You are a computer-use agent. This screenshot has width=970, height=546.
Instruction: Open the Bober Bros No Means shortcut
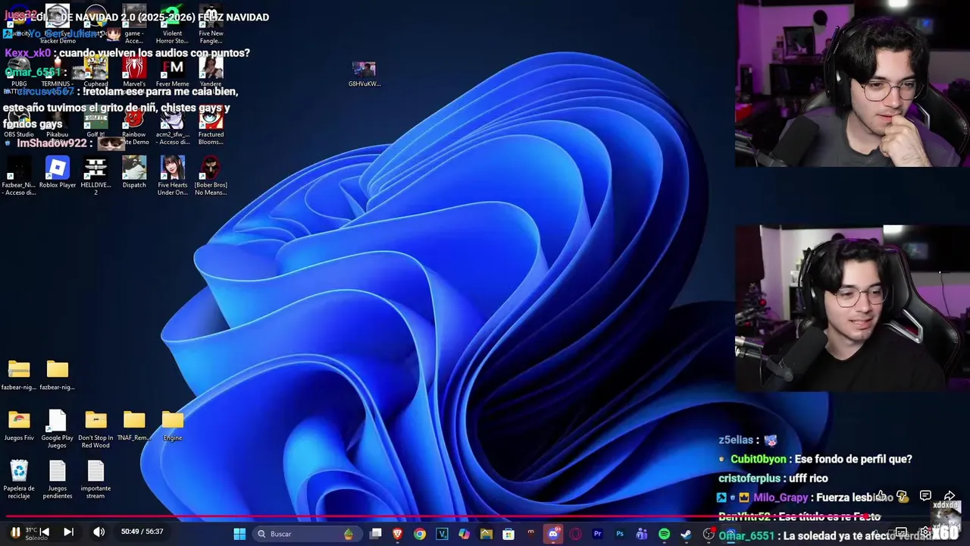(x=211, y=176)
